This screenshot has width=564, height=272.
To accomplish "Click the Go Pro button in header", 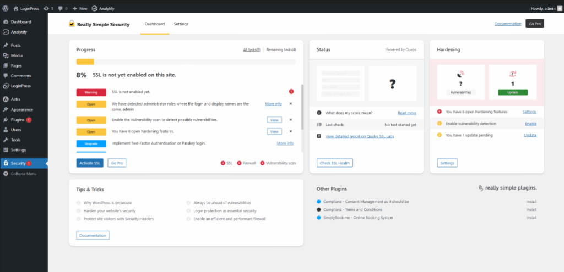I will click(534, 24).
